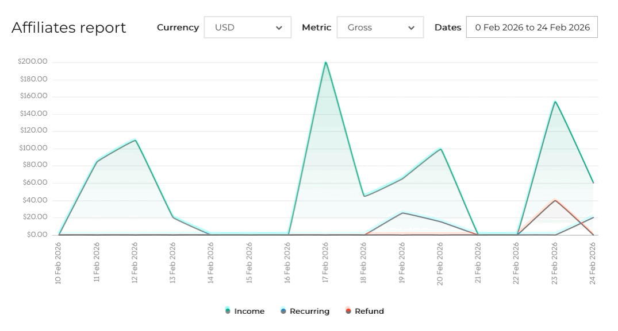The height and width of the screenshot is (331, 618).
Task: Click the Currency dropdown chevron arrow
Action: 279,28
